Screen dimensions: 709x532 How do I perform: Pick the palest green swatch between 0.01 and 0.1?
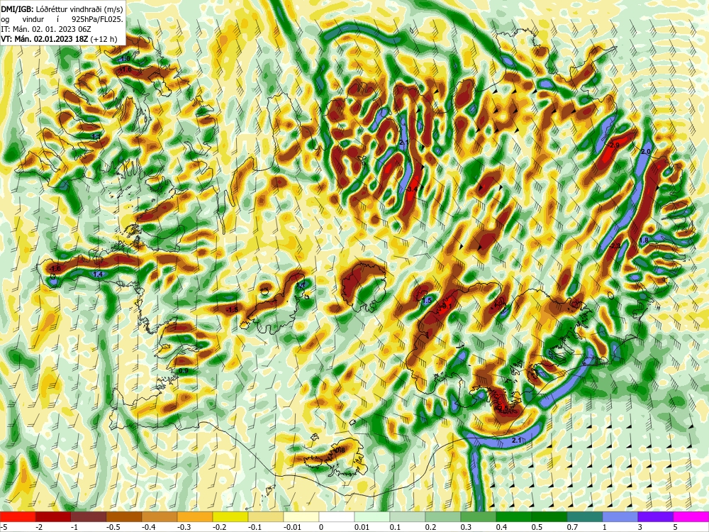372,516
